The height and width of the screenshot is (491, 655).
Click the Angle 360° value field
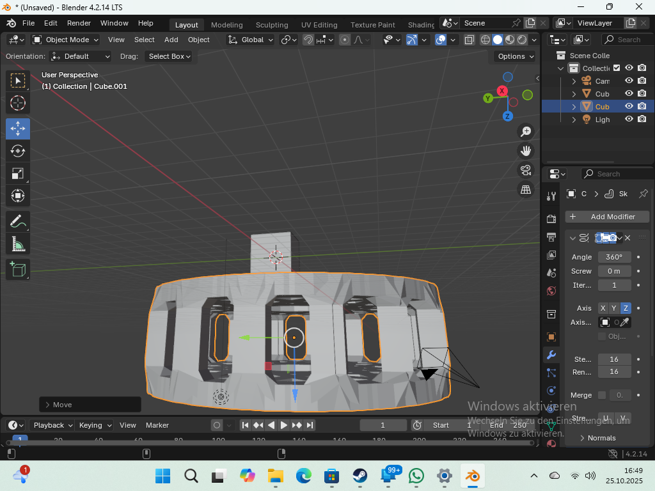tap(614, 257)
